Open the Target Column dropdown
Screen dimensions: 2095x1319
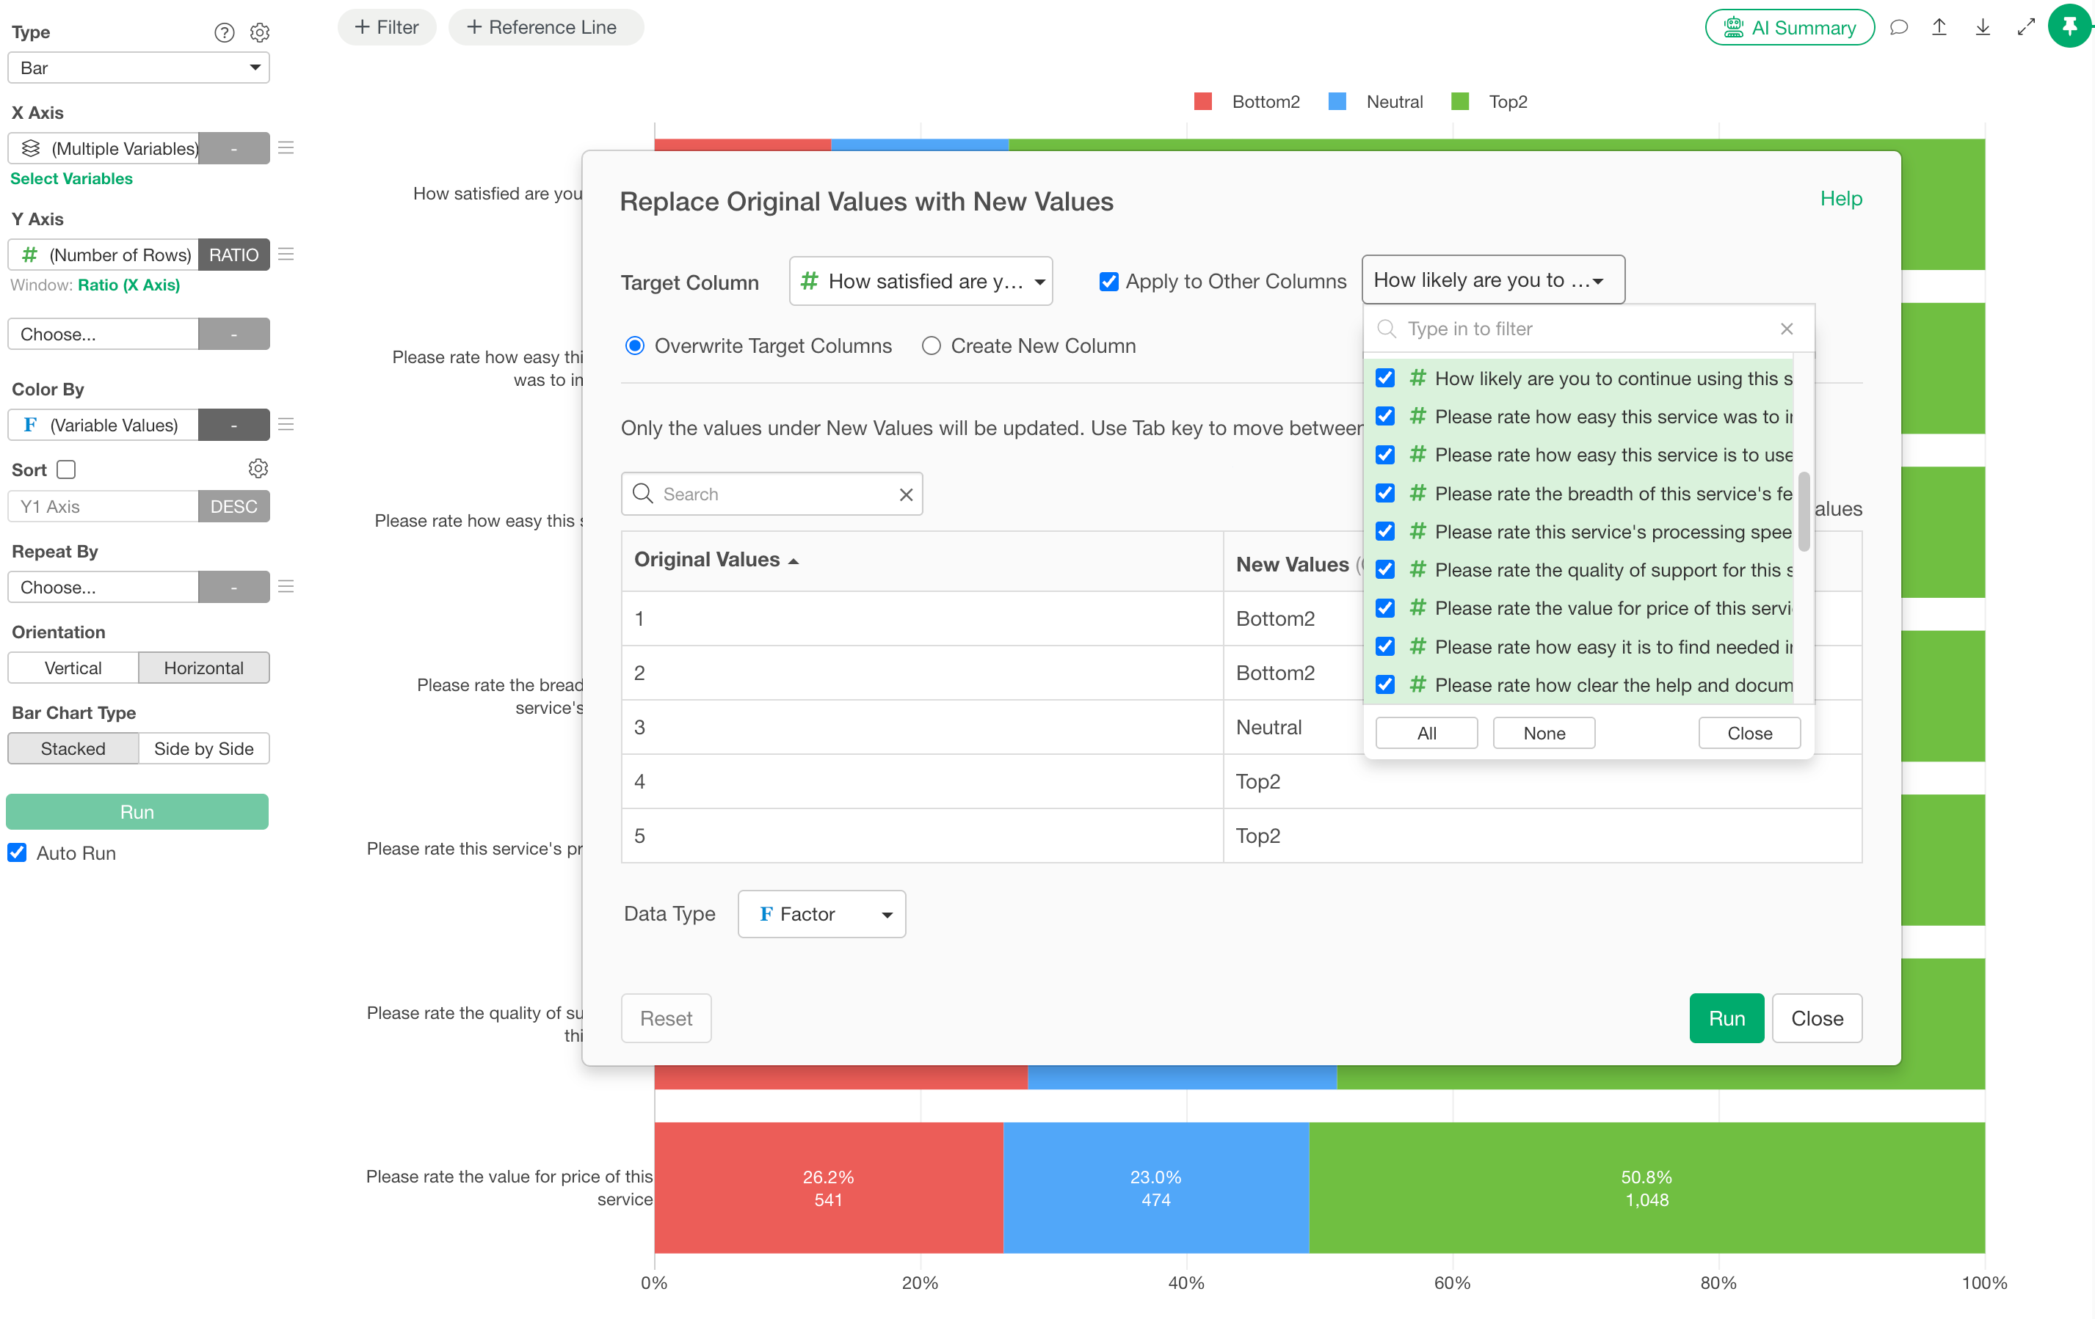pyautogui.click(x=921, y=281)
